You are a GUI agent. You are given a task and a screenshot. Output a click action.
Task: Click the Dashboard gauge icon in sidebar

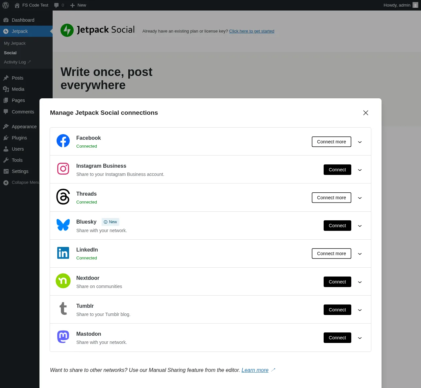click(x=6, y=20)
